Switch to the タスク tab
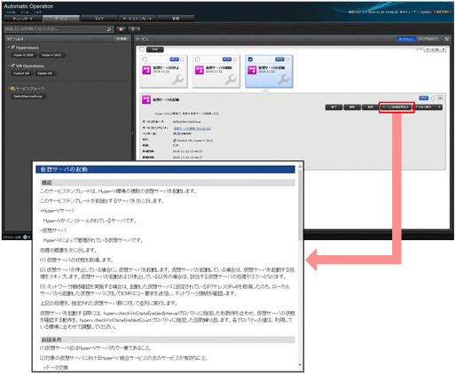The width and height of the screenshot is (456, 374). pos(99,19)
